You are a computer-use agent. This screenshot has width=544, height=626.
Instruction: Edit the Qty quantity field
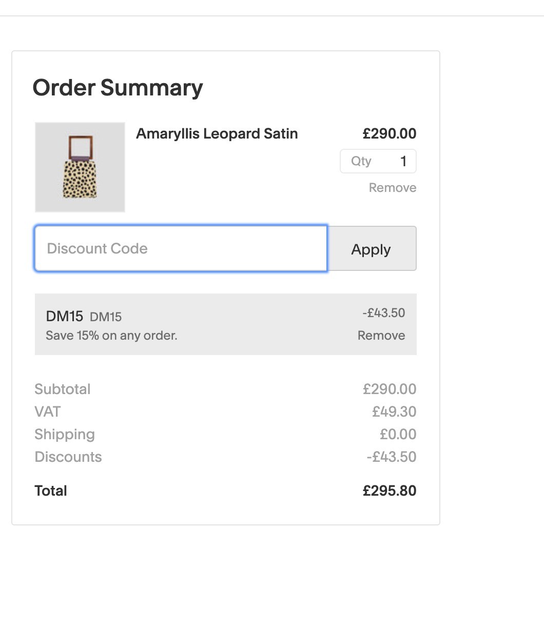click(378, 161)
